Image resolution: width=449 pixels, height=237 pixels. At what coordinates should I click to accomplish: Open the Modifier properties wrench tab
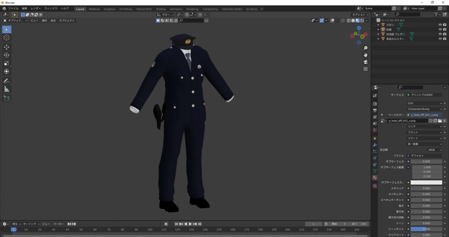pyautogui.click(x=375, y=145)
